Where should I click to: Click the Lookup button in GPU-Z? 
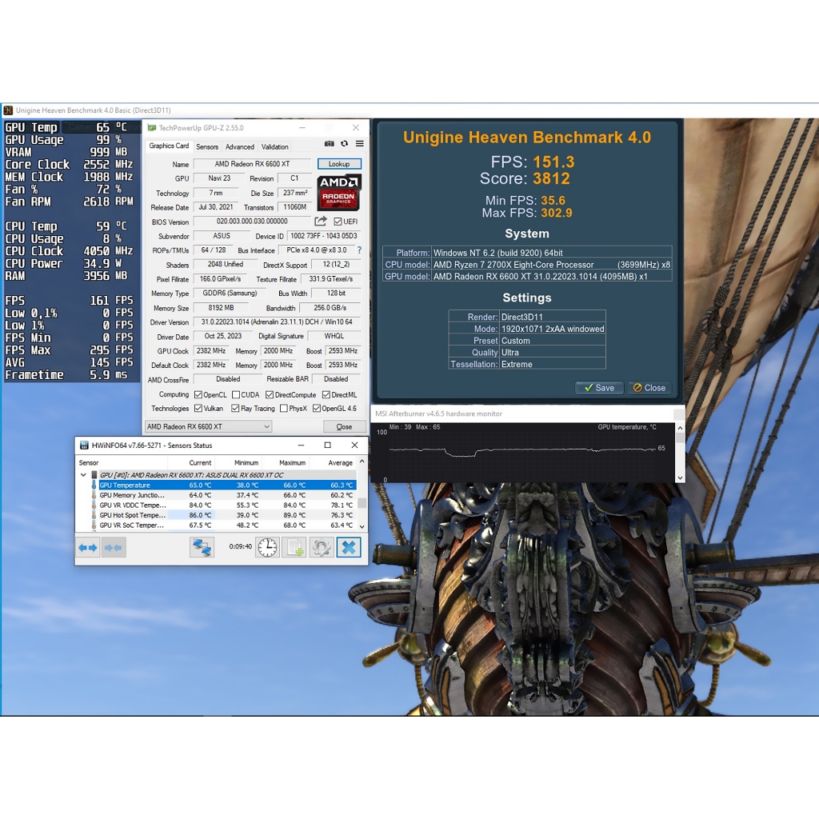[x=339, y=164]
